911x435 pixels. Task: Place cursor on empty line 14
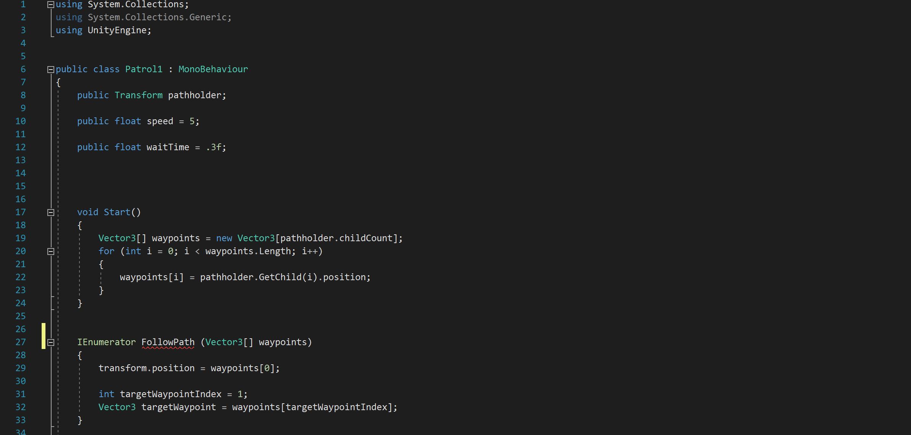tap(153, 173)
